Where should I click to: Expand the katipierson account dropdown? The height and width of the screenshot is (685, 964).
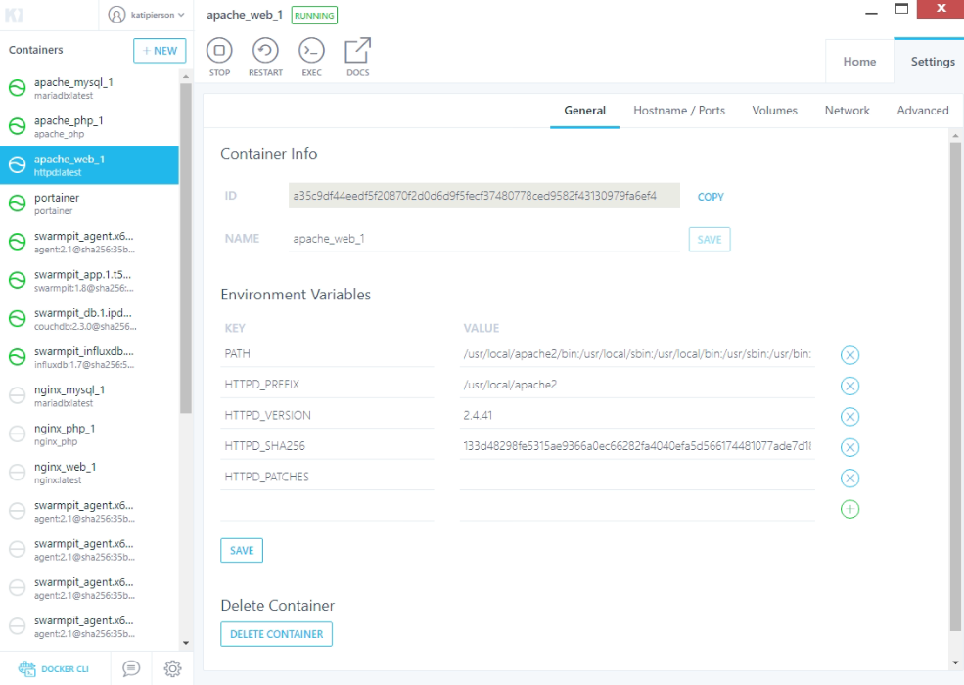coord(146,15)
